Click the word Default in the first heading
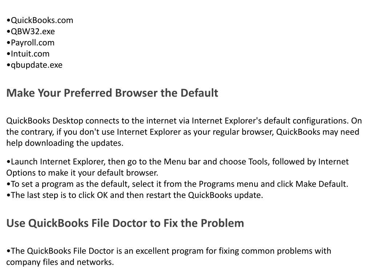The image size is (372, 279). [199, 93]
